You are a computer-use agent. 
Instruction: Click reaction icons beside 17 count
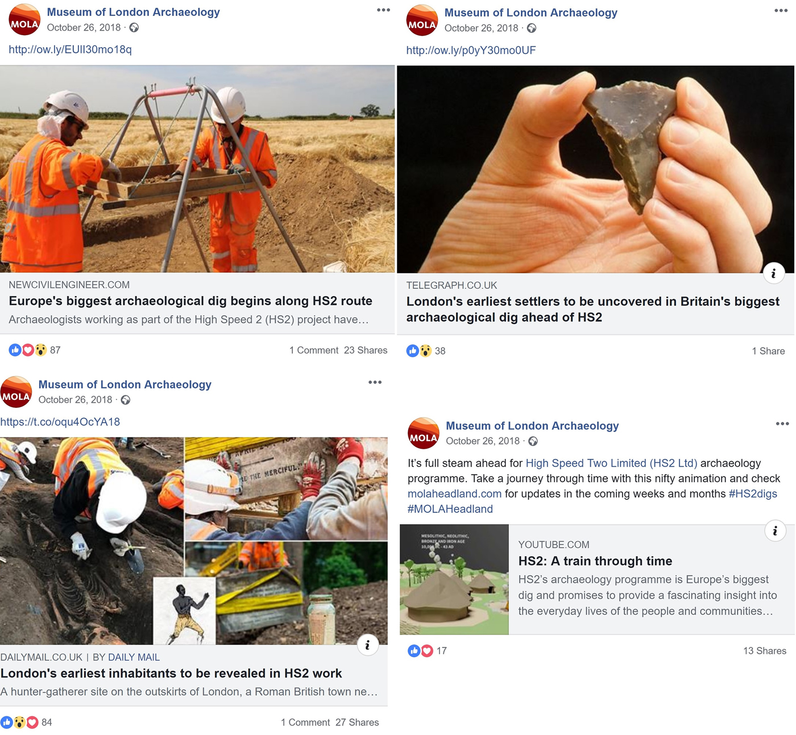pyautogui.click(x=420, y=651)
